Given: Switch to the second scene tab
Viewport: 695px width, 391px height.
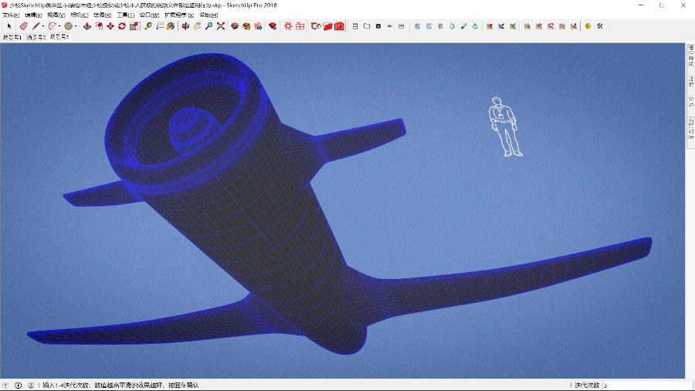Looking at the screenshot, I should (x=36, y=37).
